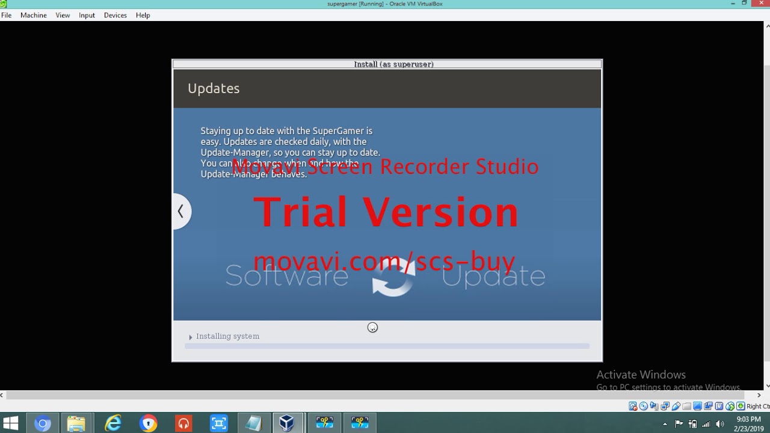The height and width of the screenshot is (433, 770).
Task: Open the volume speaker tray icon
Action: click(x=719, y=424)
